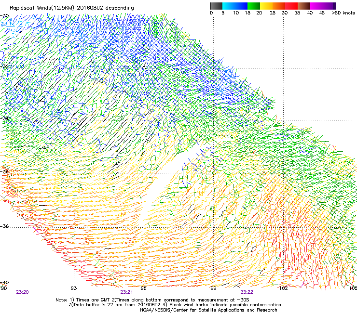This screenshot has width=357, height=313.
Task: Click the '-34' latitude axis label
Action: (x=4, y=118)
